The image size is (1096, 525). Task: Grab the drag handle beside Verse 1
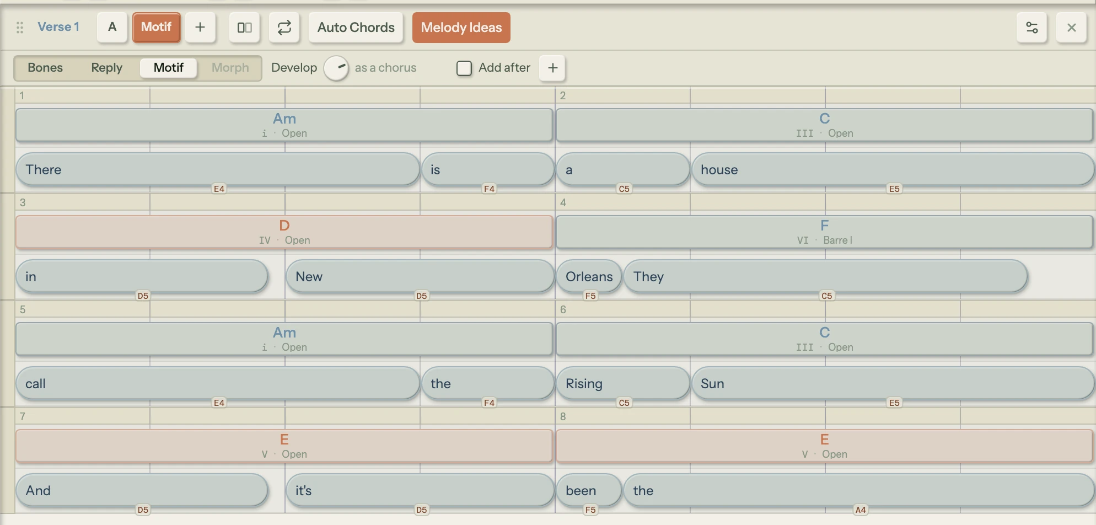20,28
